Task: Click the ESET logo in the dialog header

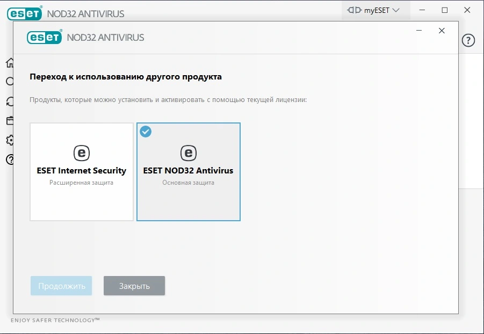Action: pos(44,38)
